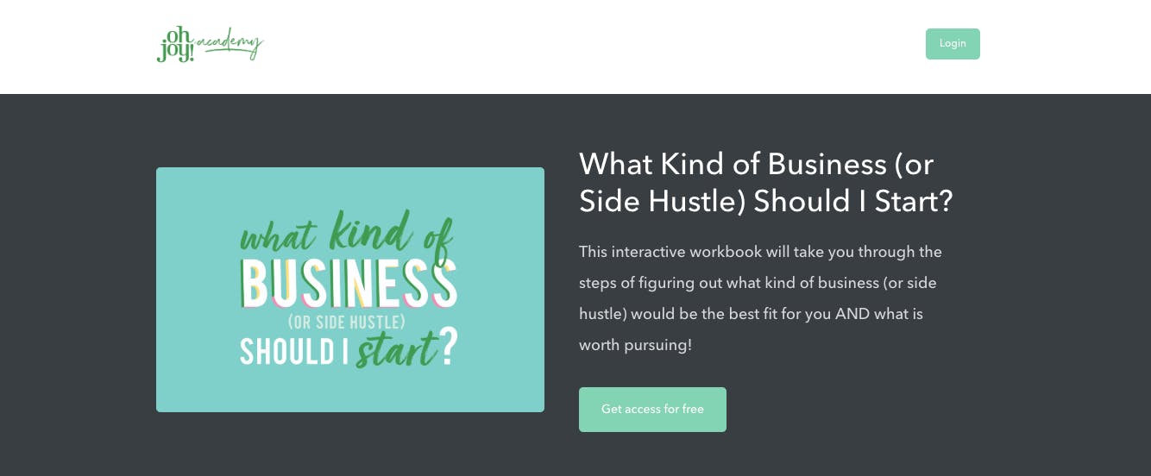Click "SHOULD I" white lettering in thumbnail

click(x=293, y=352)
